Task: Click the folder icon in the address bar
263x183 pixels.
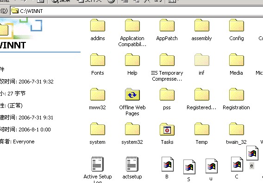Action: (x=15, y=11)
